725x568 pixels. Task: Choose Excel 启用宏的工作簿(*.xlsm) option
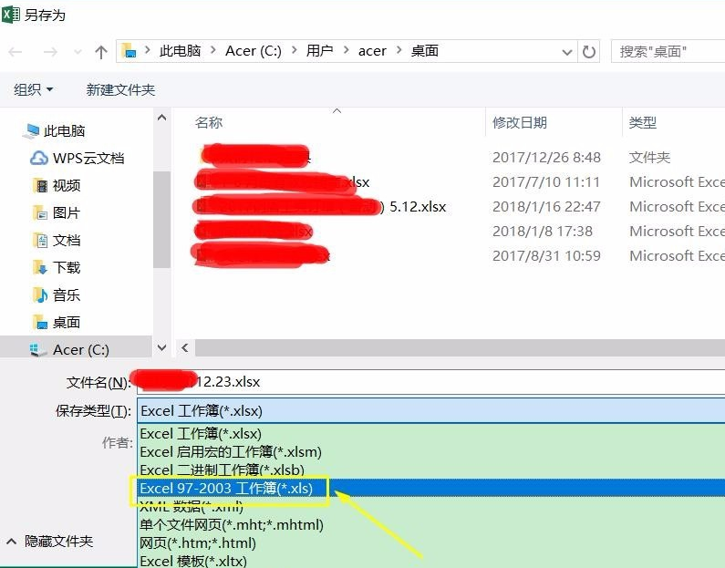tap(230, 451)
